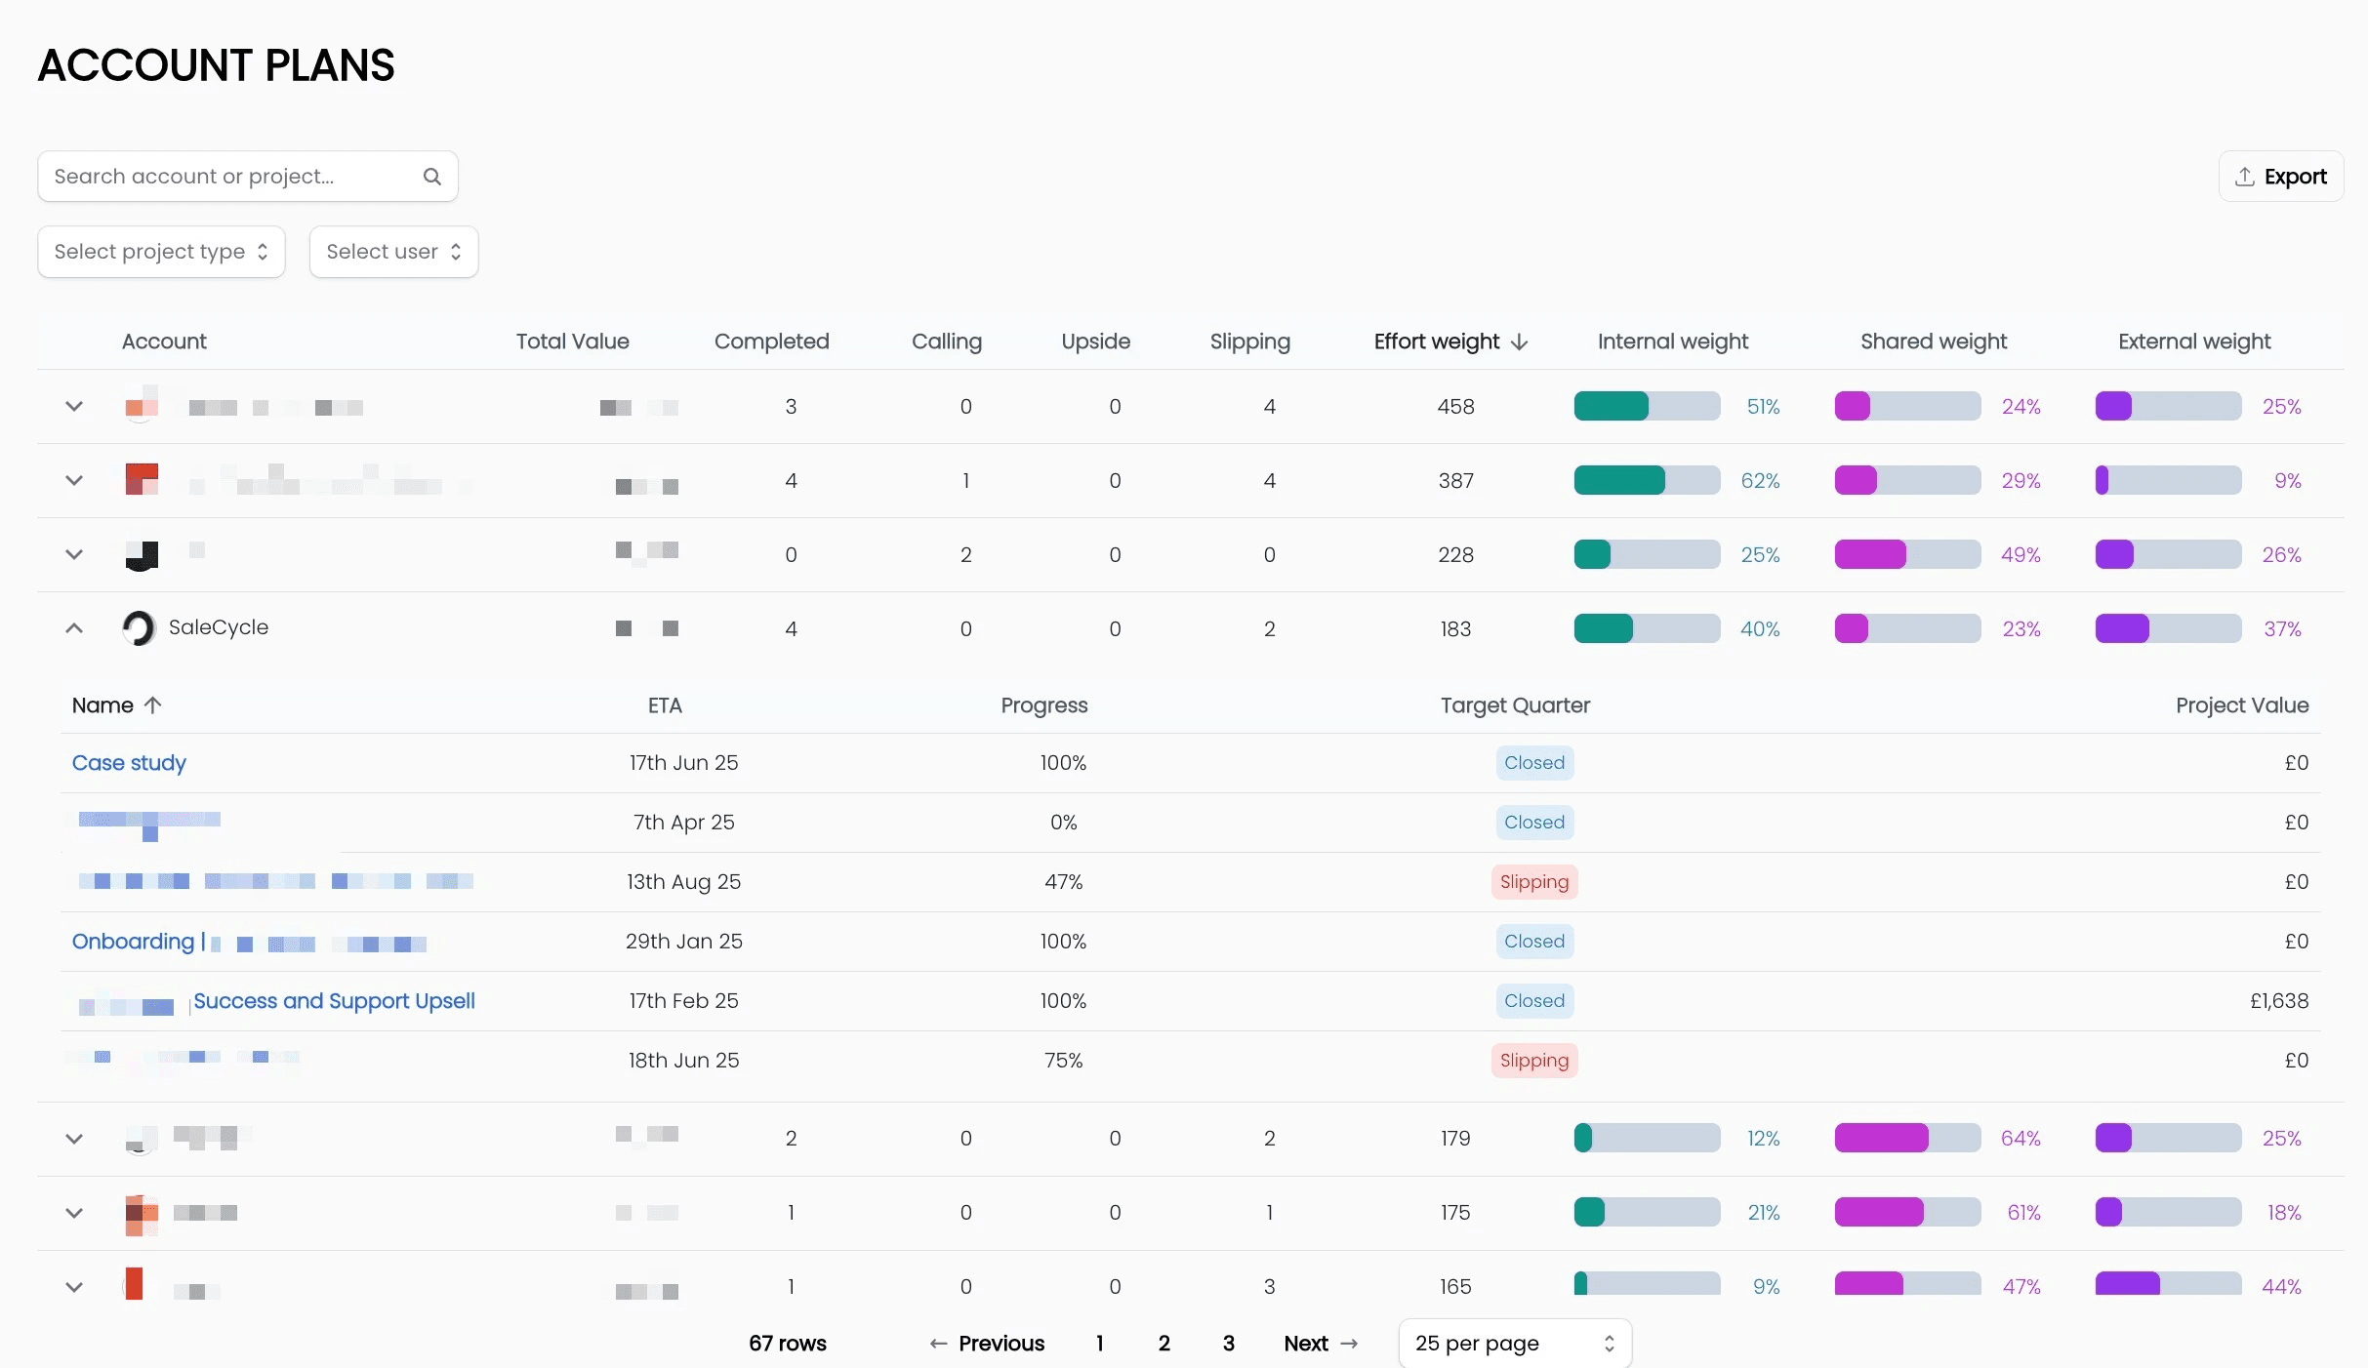Viewport: 2368px width, 1368px height.
Task: Click the search magnifier icon
Action: [x=431, y=177]
